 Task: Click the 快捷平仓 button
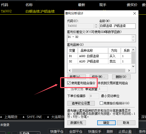point(57,131)
